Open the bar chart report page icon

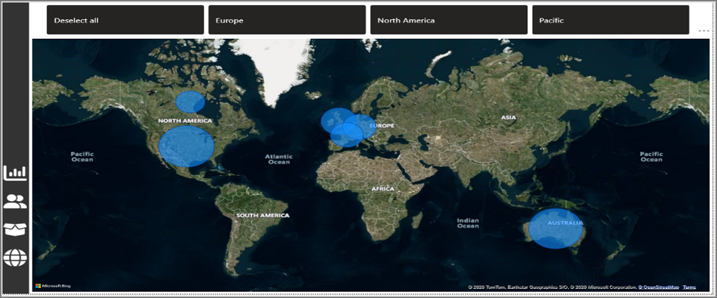pos(15,173)
